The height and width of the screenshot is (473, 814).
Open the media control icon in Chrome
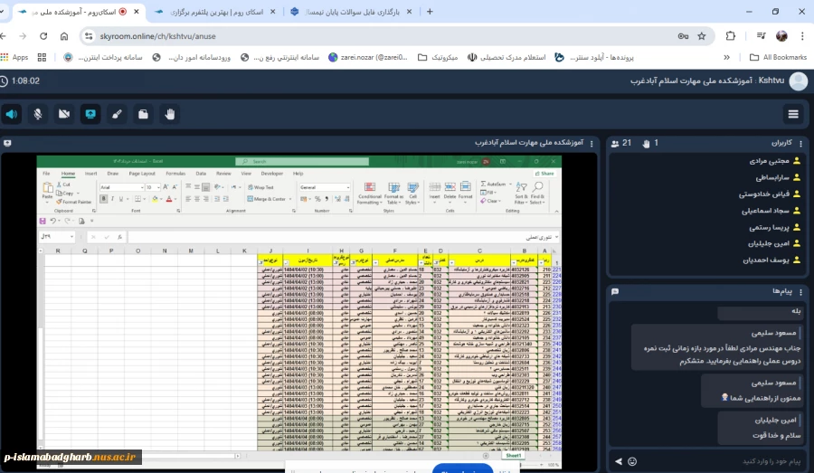761,36
